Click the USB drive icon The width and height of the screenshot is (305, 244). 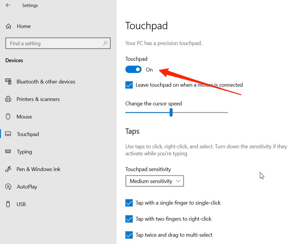coord(8,204)
